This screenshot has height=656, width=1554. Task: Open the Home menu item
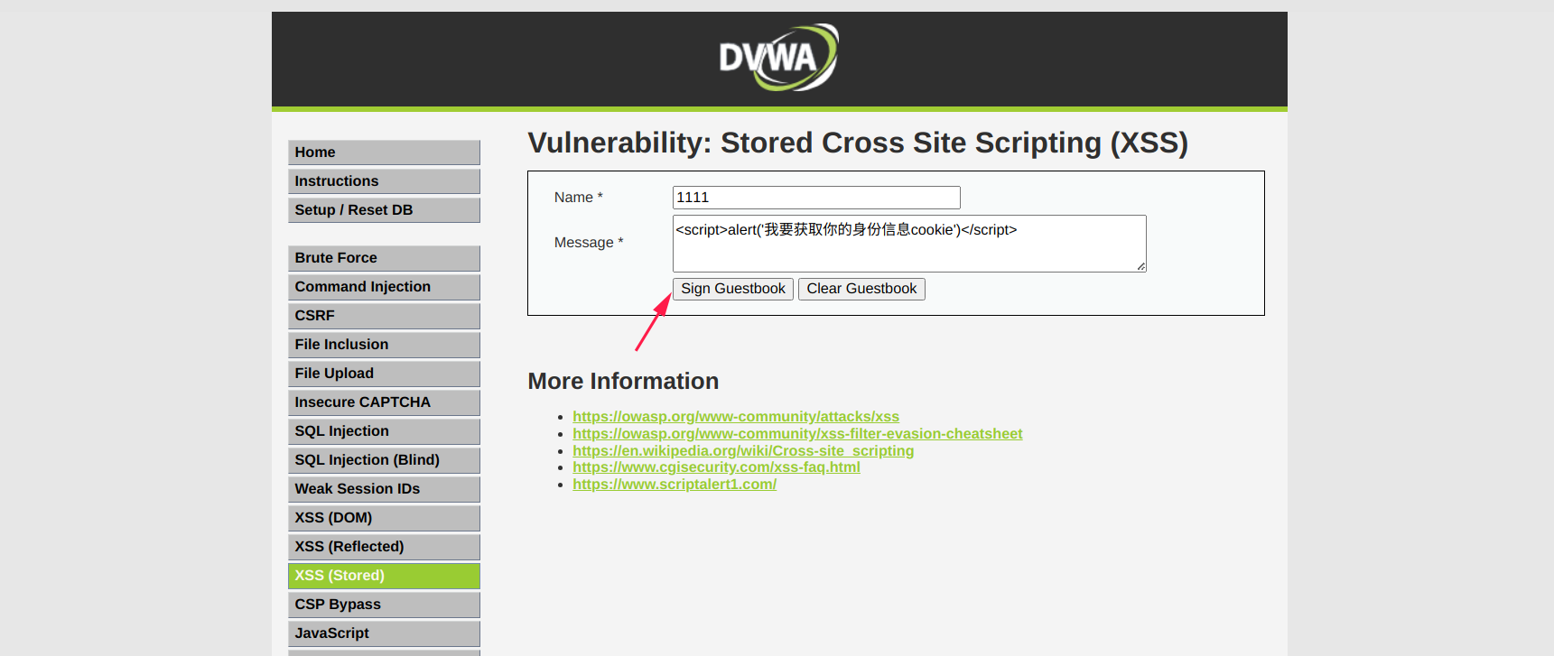pyautogui.click(x=384, y=152)
